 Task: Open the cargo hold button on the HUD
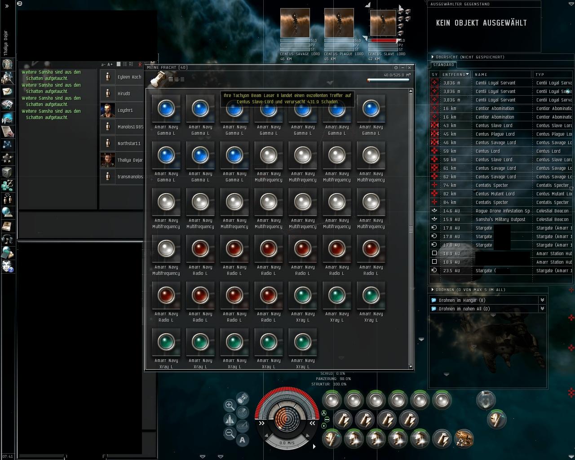[x=243, y=398]
